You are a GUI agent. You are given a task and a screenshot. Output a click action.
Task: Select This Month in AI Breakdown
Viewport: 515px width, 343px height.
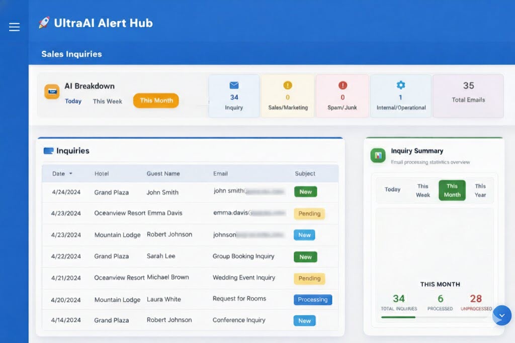[x=156, y=100]
